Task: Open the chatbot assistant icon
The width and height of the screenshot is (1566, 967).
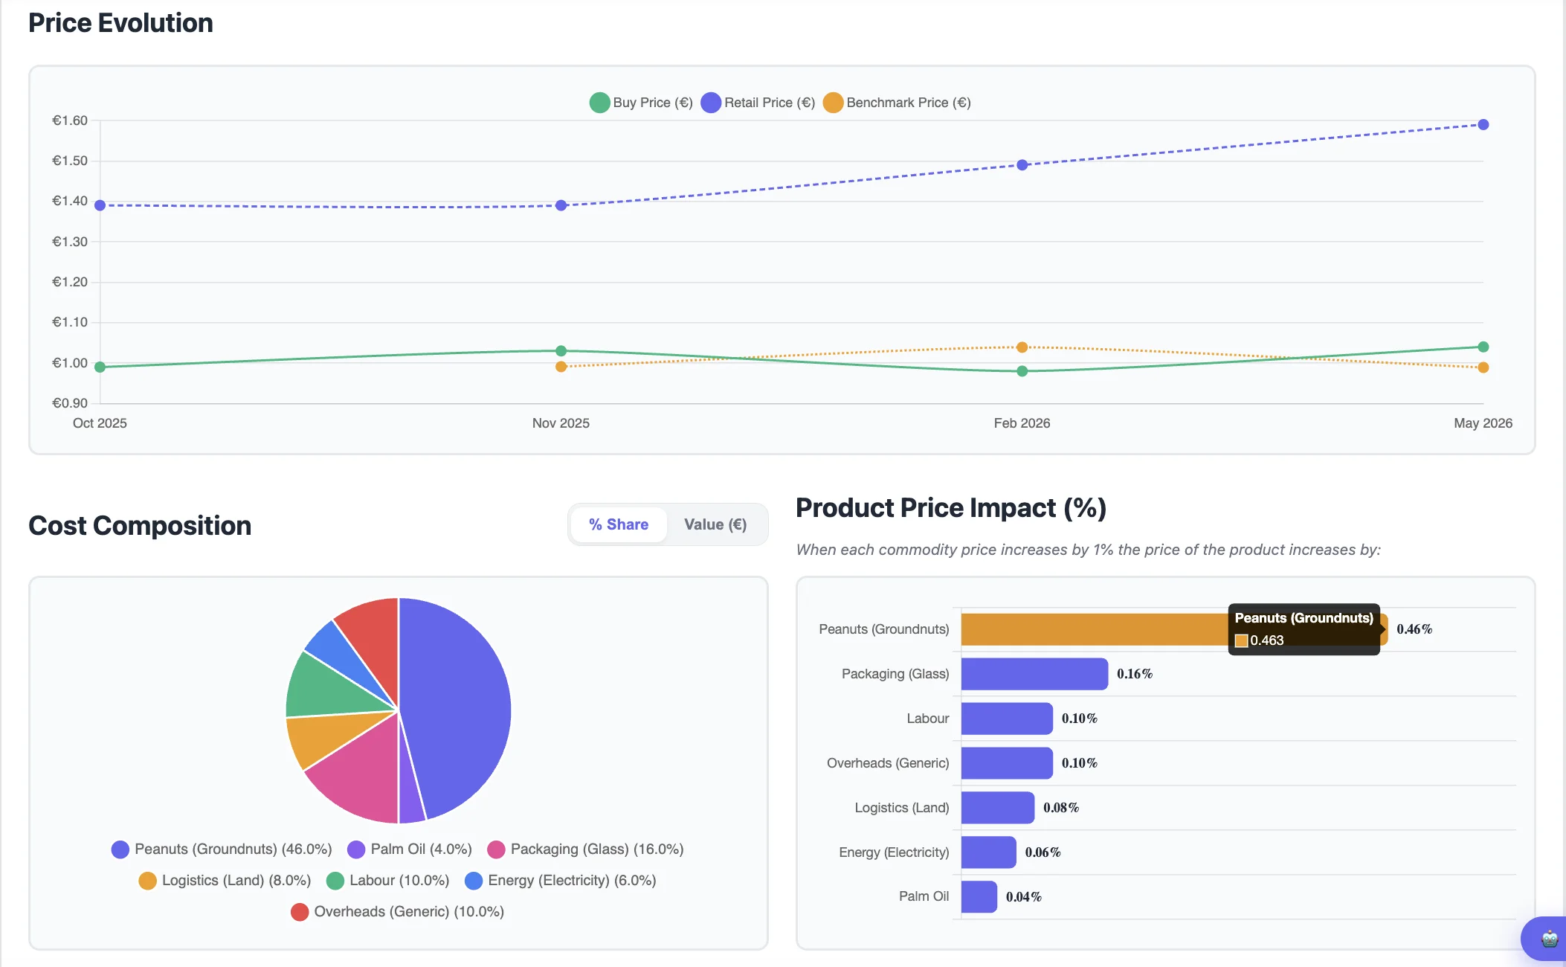Action: point(1548,939)
